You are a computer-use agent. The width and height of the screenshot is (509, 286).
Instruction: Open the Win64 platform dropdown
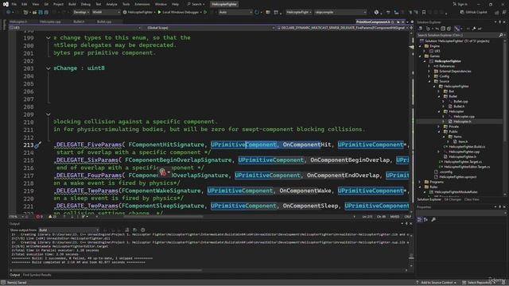(x=106, y=12)
